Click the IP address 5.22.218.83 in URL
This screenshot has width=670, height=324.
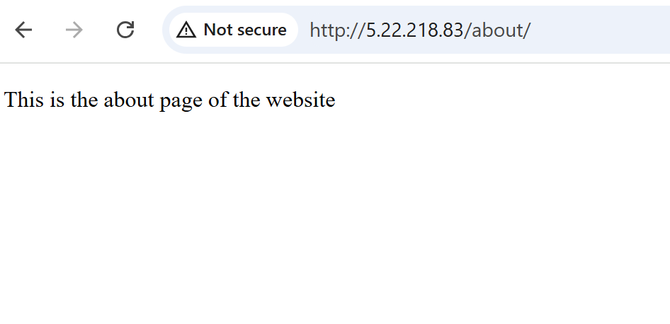click(415, 30)
